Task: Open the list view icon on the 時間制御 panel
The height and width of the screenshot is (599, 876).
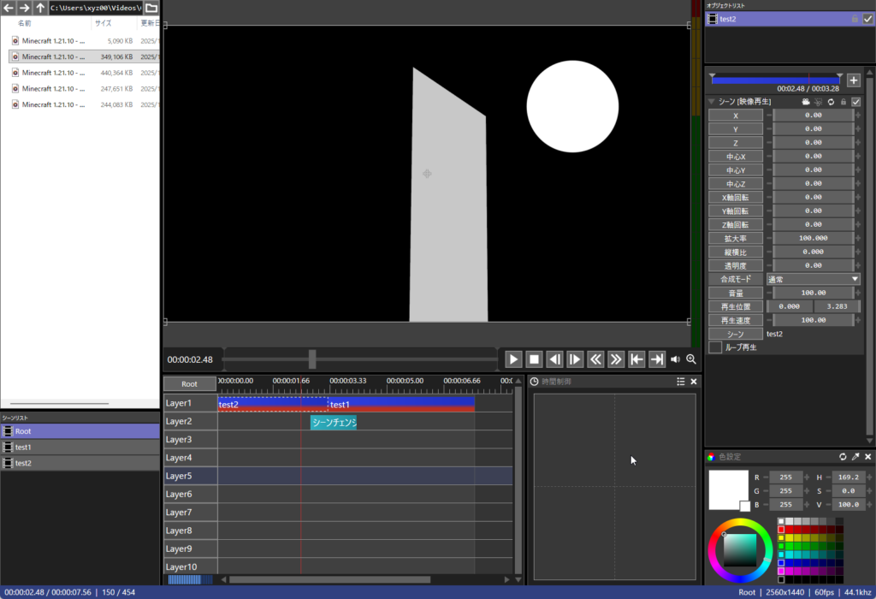Action: [x=680, y=381]
